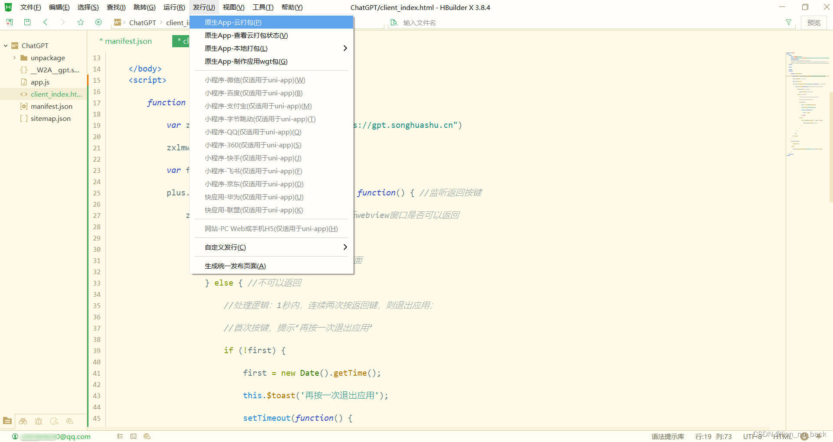833x442 pixels.
Task: Open the search binoculars panel icon
Action: coord(23,421)
